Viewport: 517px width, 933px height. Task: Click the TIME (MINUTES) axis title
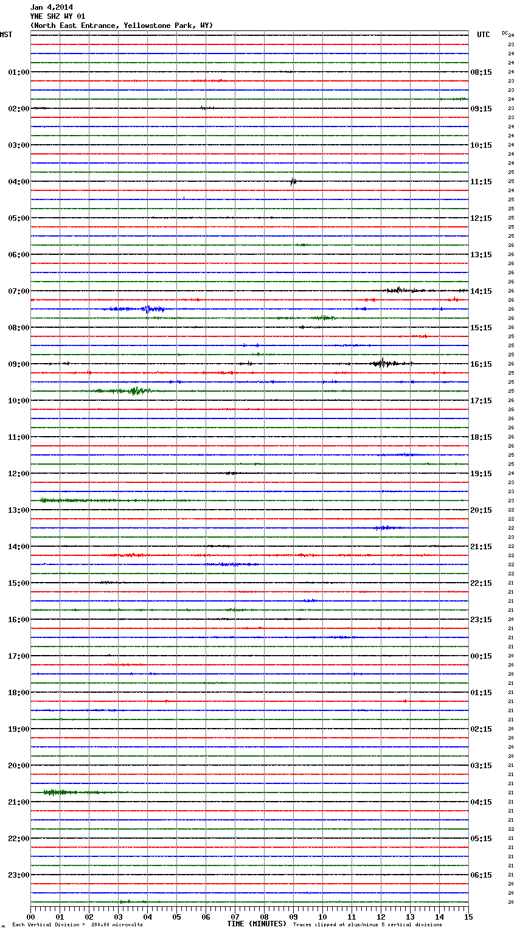(x=257, y=923)
